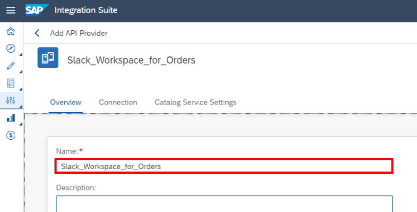This screenshot has height=212, width=417.
Task: Click the Slack_Workspace_for_Orders page title
Action: click(131, 61)
